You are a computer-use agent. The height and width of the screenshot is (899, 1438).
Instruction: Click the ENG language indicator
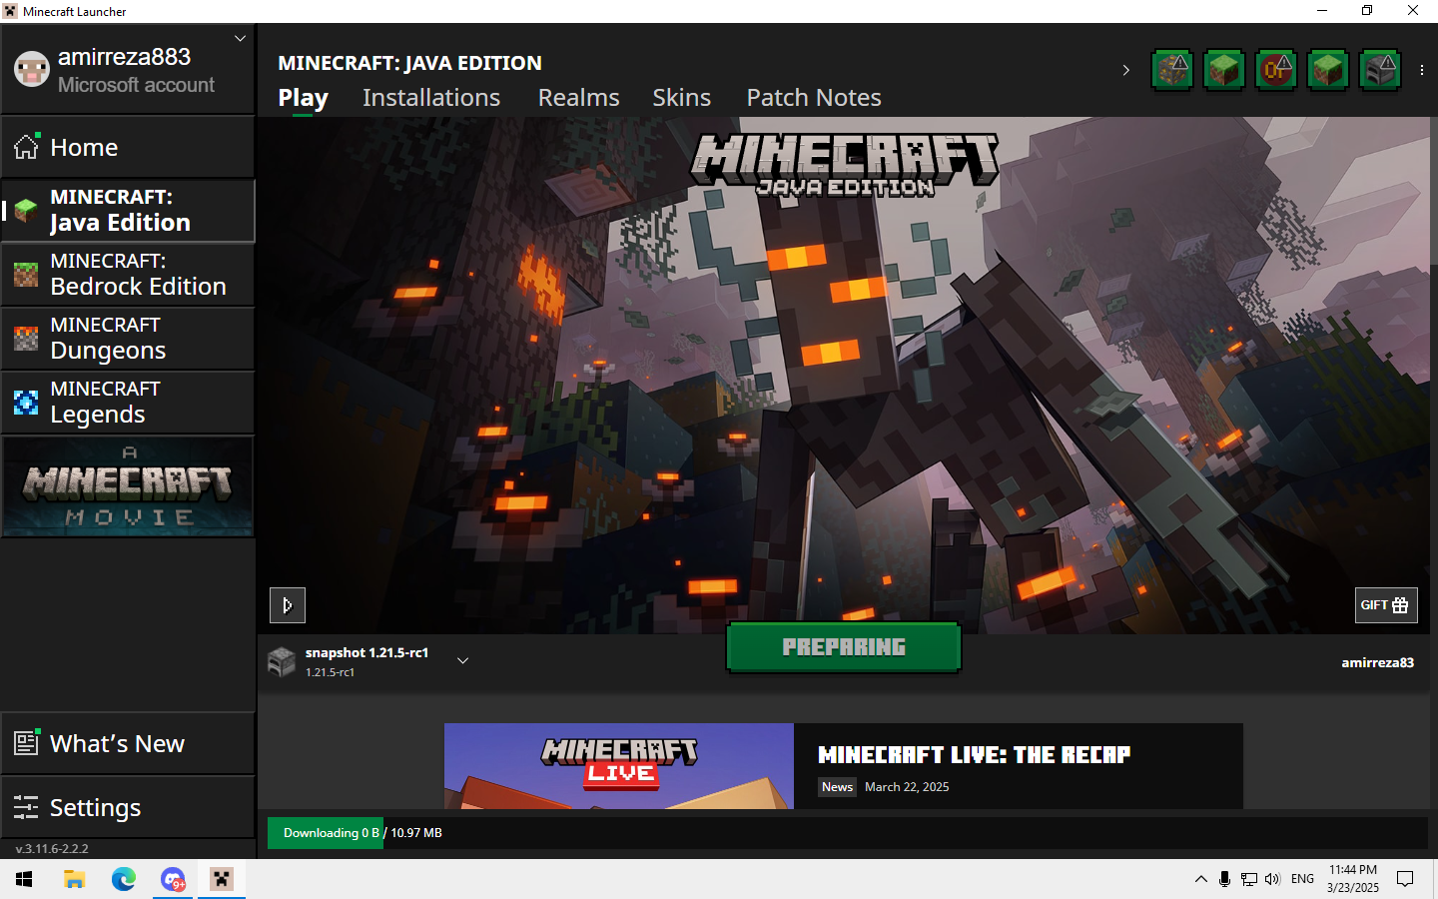click(1302, 879)
